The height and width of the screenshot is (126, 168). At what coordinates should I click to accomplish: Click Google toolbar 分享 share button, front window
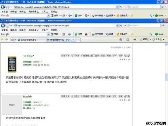(79, 34)
